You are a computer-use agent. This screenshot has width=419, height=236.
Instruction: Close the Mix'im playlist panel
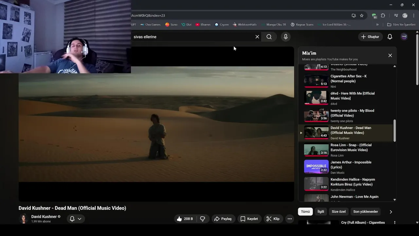390,55
